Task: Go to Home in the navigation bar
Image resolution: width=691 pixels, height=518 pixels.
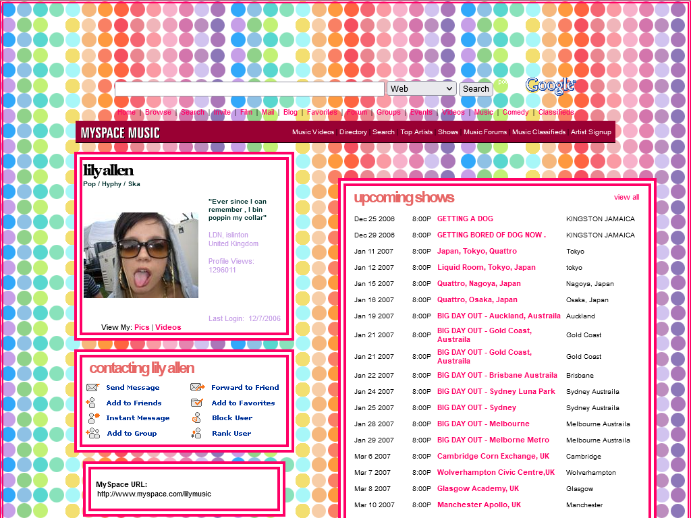Action: [x=126, y=112]
